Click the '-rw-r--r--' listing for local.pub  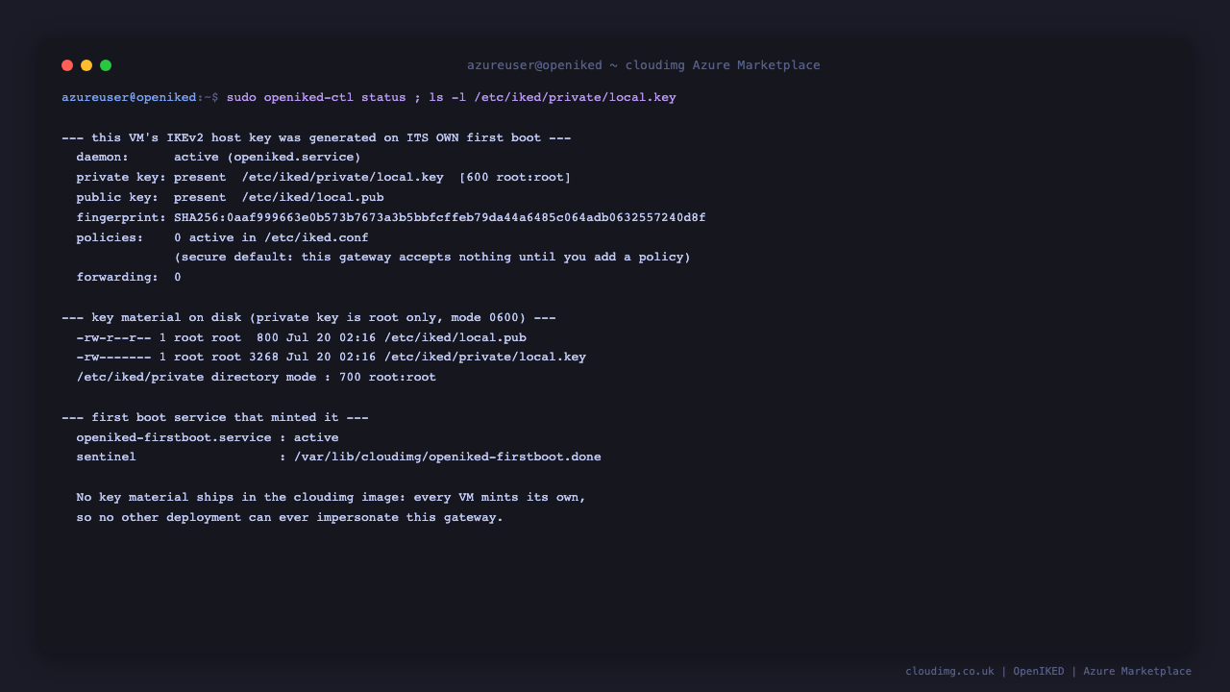(302, 337)
